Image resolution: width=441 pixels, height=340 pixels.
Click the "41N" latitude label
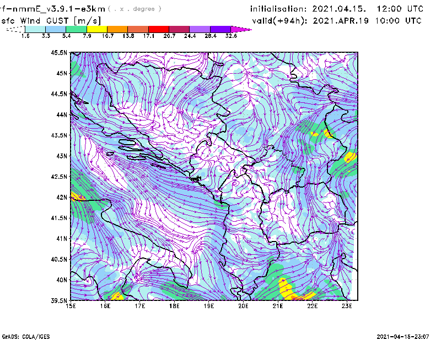coord(62,239)
